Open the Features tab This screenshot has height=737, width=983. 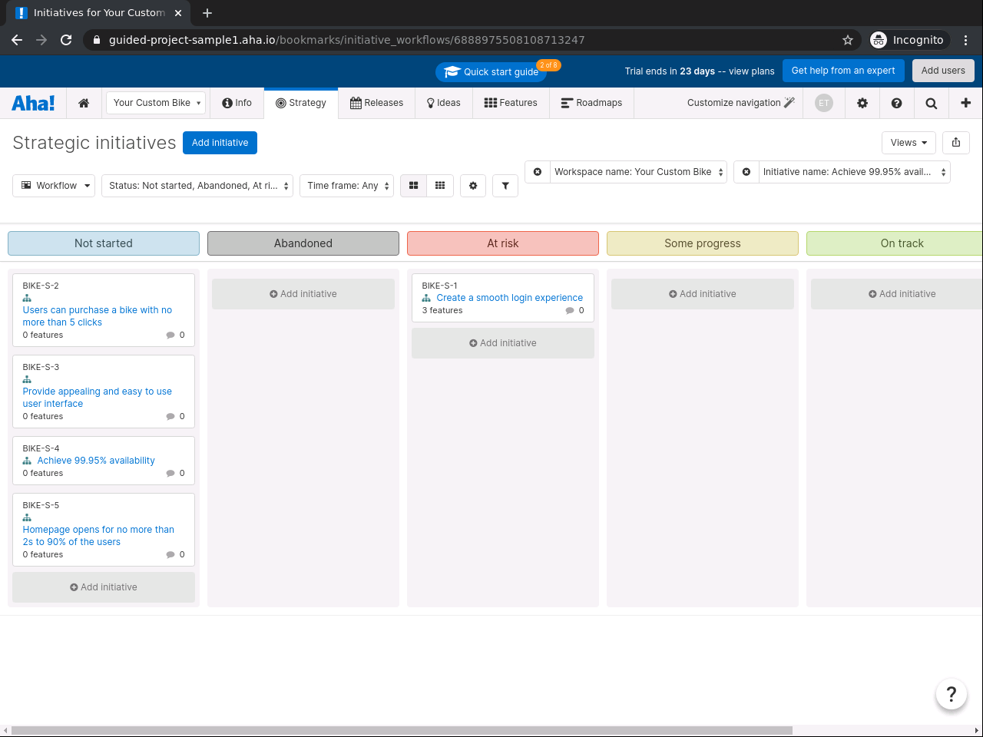[x=511, y=103]
